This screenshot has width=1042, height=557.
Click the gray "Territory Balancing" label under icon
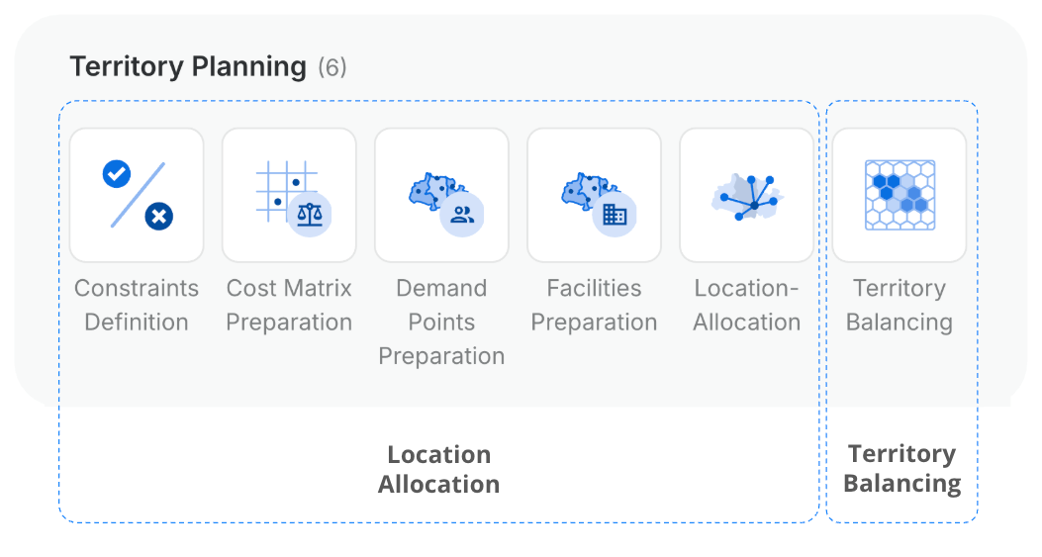coord(900,305)
